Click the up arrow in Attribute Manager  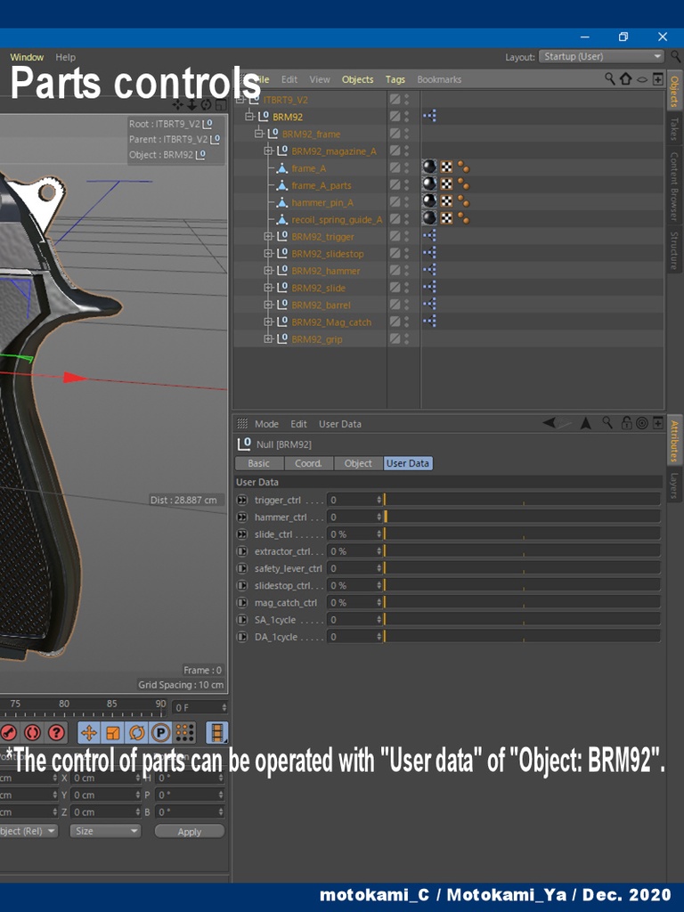click(586, 423)
